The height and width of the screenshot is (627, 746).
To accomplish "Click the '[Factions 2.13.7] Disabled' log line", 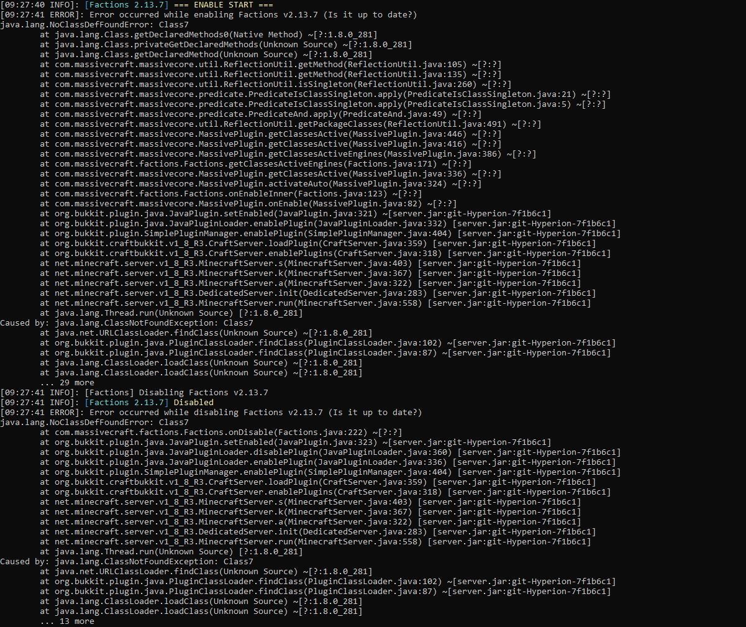I will coord(107,402).
